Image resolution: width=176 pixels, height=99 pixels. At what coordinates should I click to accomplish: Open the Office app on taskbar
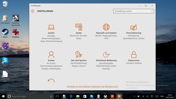tap(112, 96)
